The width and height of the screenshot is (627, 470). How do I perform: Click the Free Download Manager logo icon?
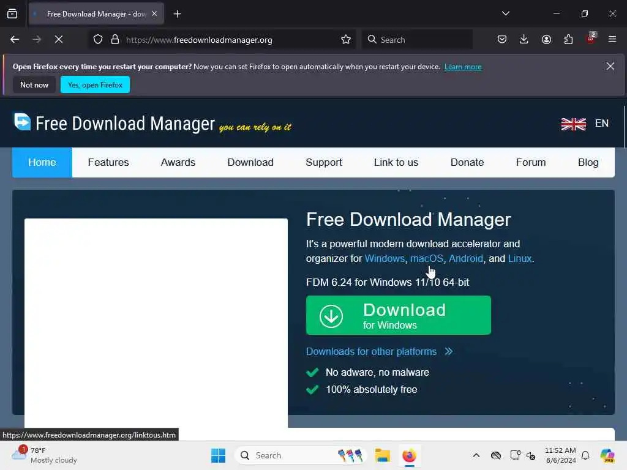[x=22, y=122]
